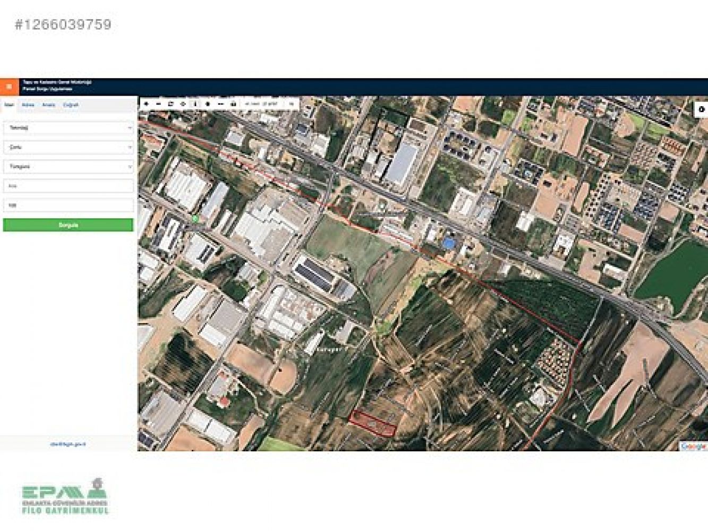Open the map settings icon at top right
Viewport: 708px width, 531px height.
click(701, 109)
